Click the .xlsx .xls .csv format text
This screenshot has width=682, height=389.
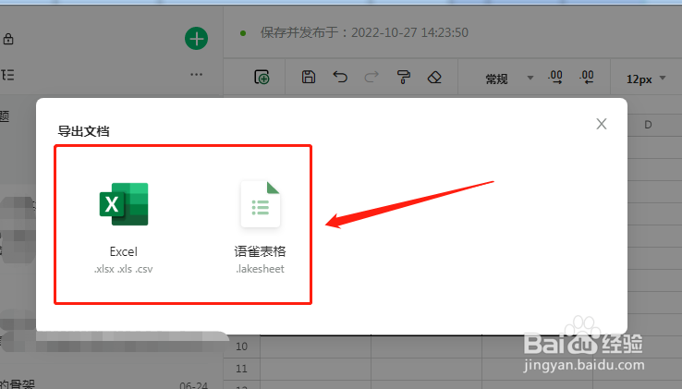(x=124, y=269)
